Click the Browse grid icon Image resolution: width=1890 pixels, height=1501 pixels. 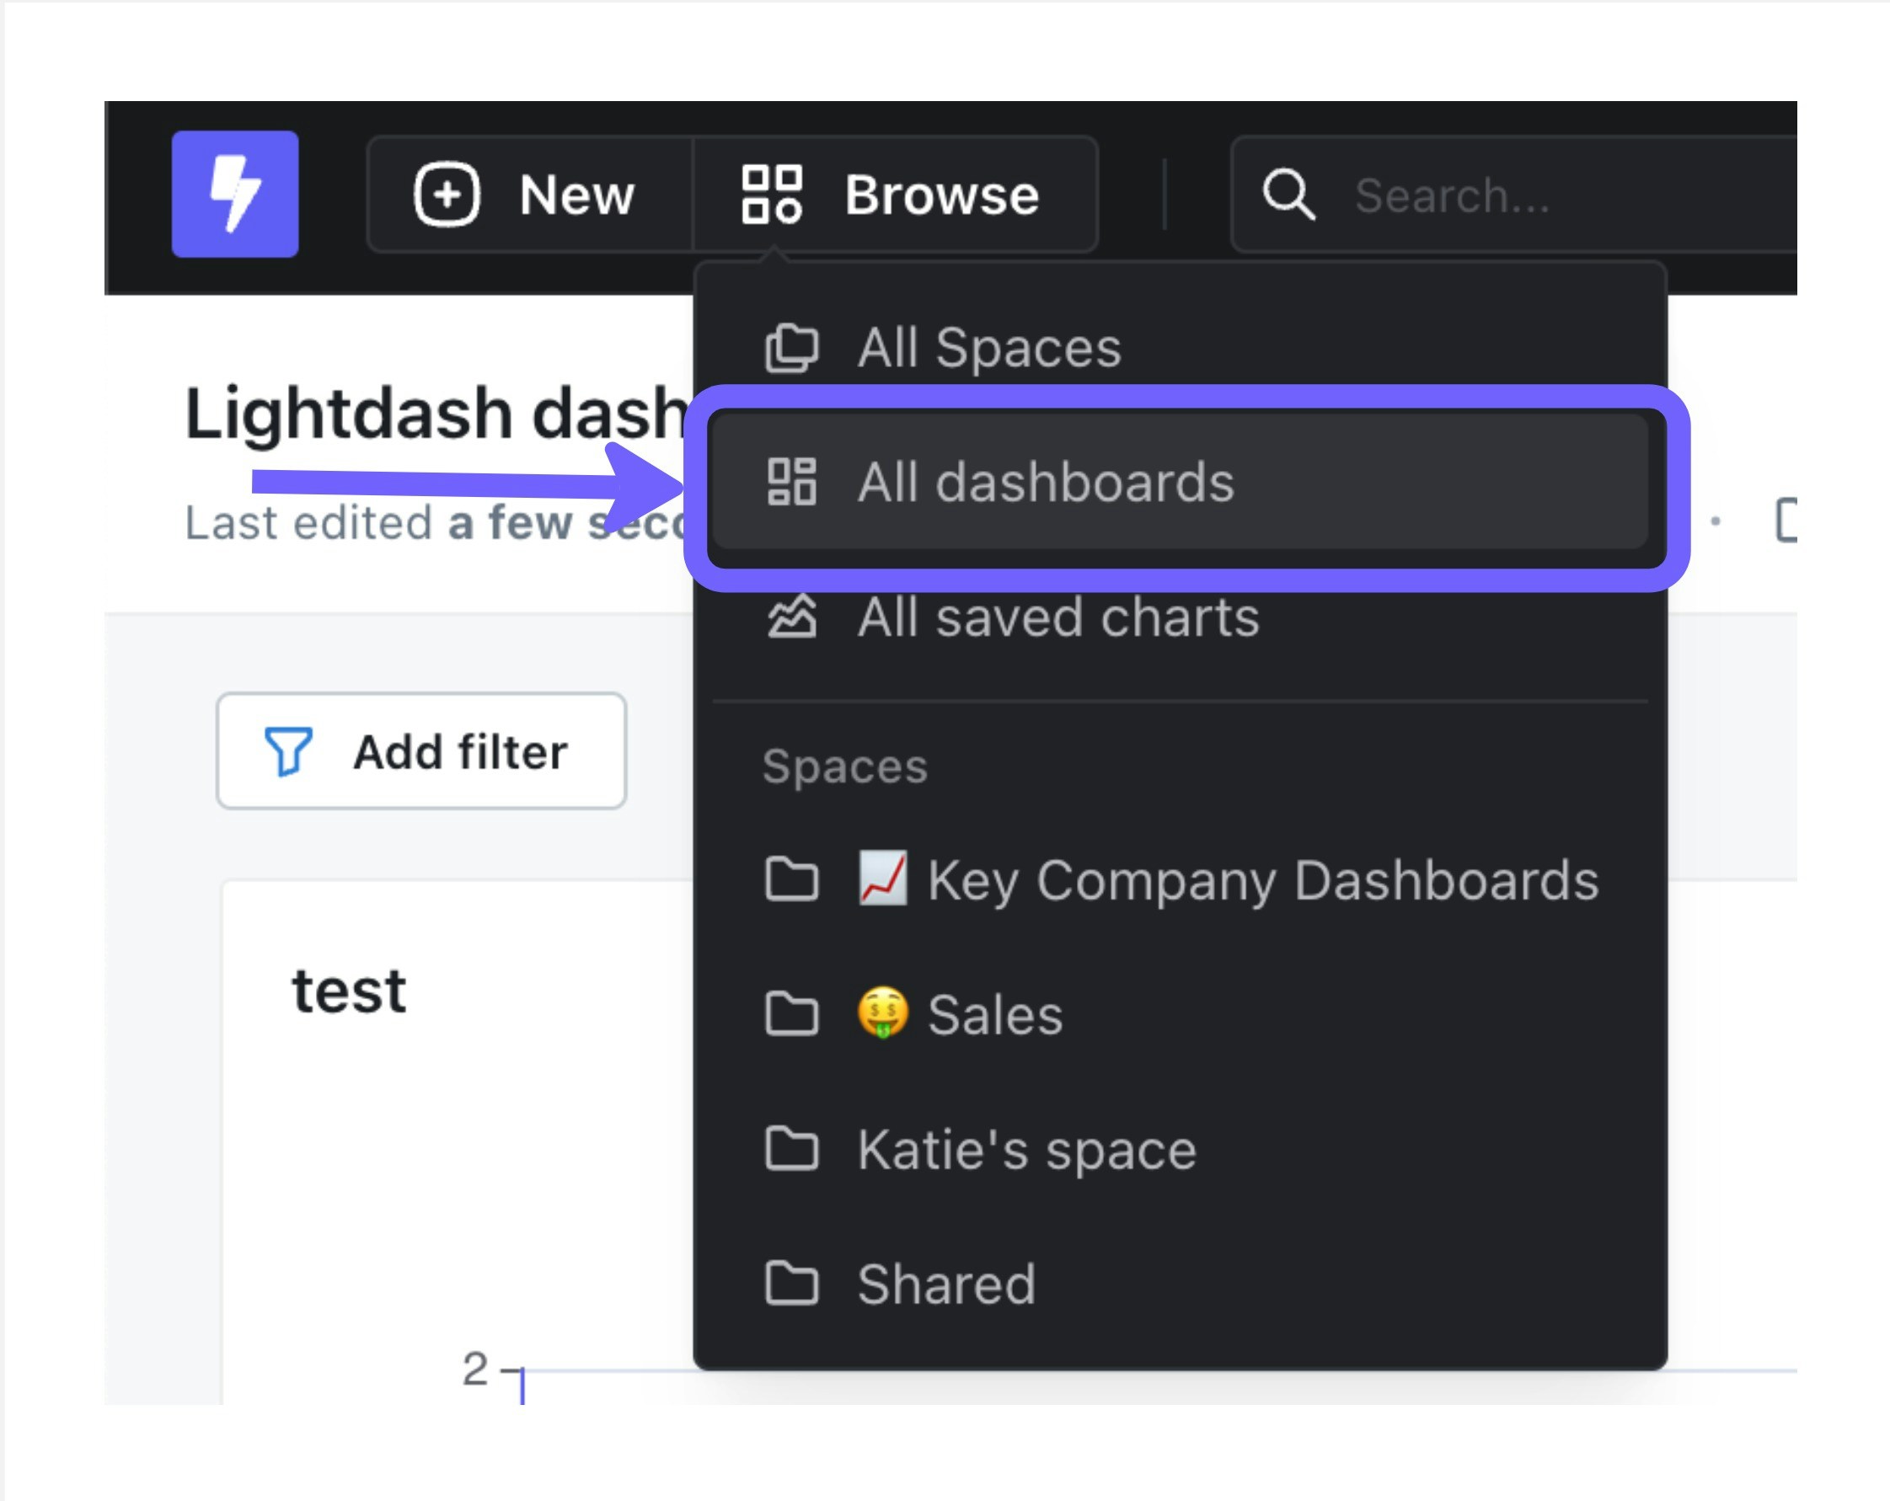772,194
